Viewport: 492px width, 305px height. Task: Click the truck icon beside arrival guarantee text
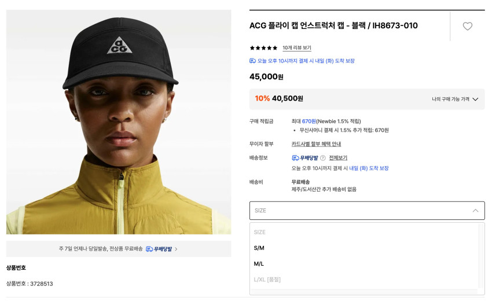(252, 61)
